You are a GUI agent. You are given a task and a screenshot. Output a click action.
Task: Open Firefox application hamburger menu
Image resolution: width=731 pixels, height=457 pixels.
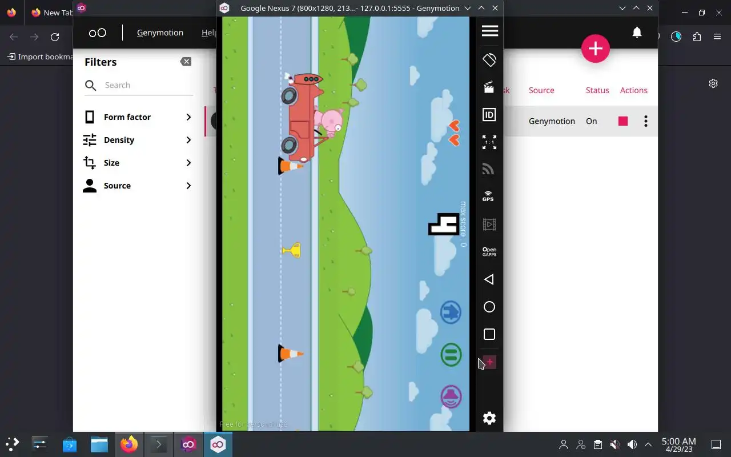pyautogui.click(x=717, y=37)
